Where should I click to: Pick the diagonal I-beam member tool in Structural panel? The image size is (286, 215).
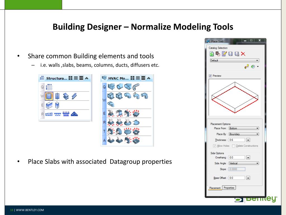click(74, 96)
